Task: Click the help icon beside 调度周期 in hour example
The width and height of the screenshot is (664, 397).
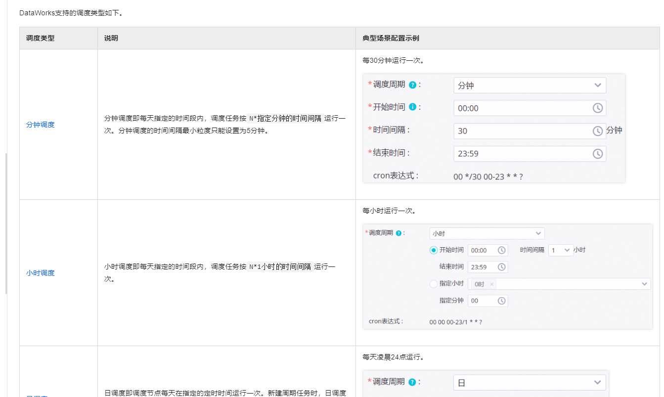Action: point(398,233)
